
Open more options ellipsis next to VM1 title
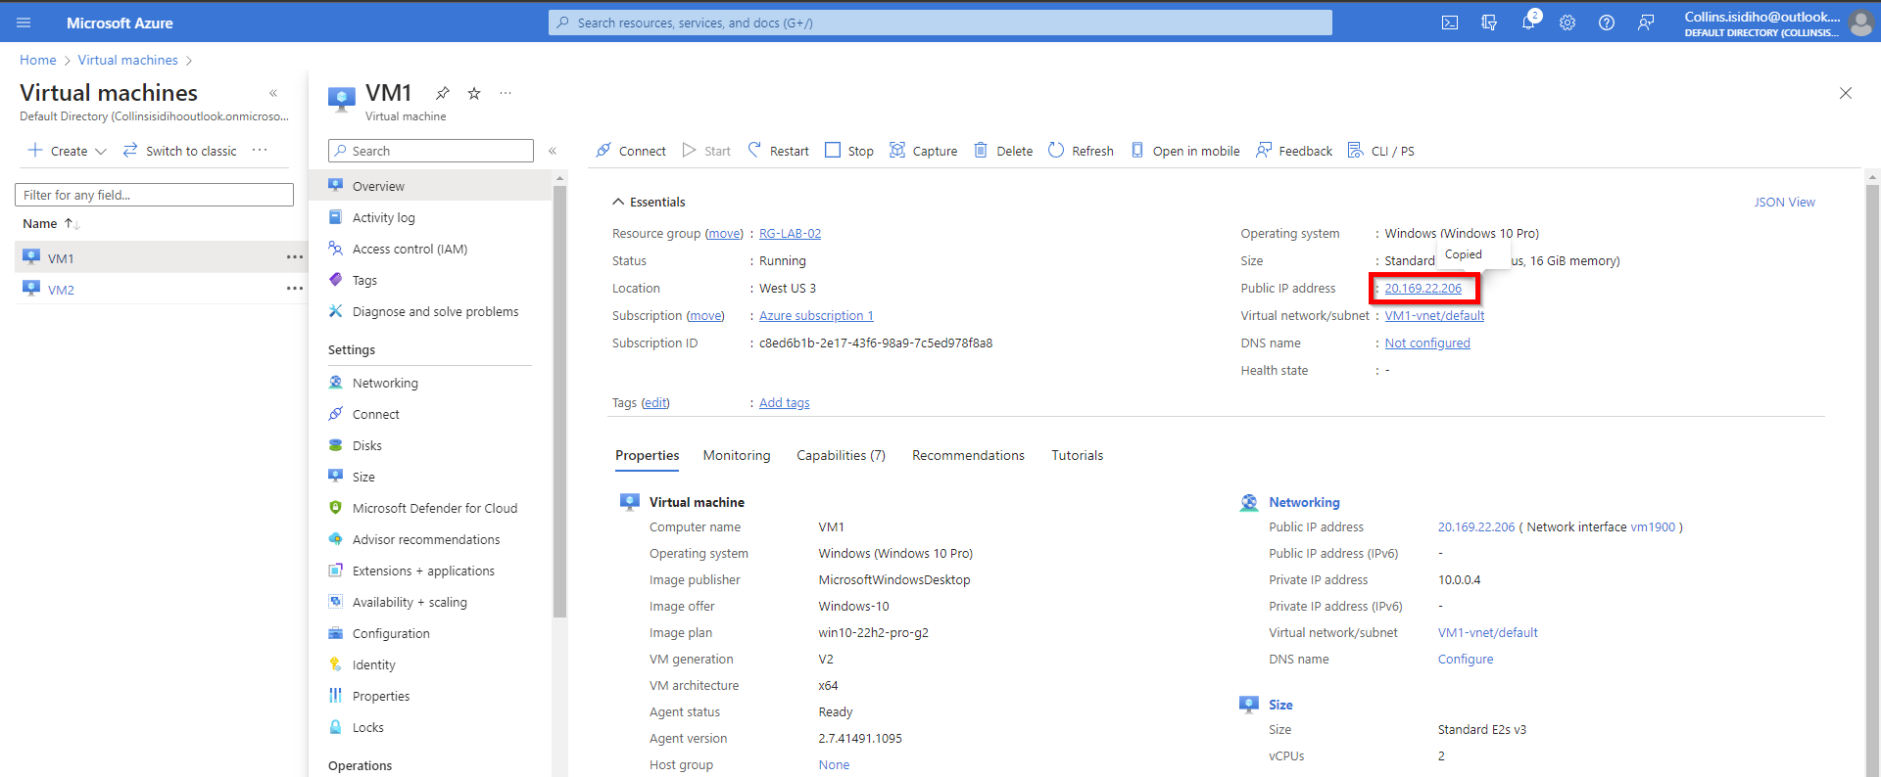506,93
